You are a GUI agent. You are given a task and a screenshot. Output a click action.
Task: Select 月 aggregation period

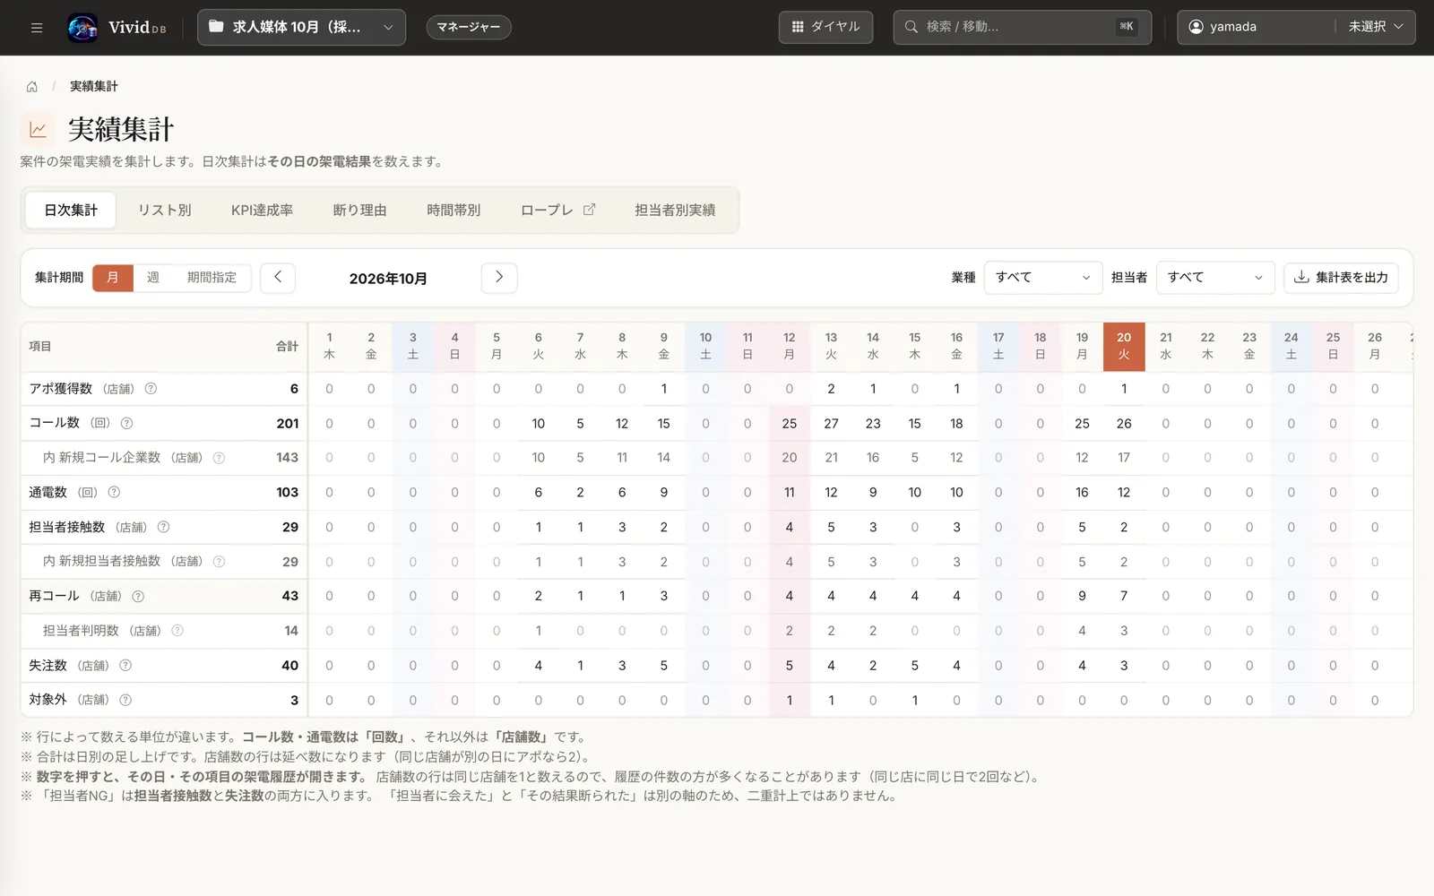(113, 278)
